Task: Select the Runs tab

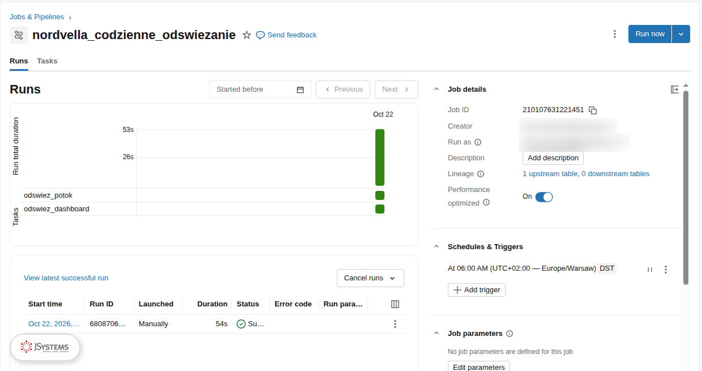Action: click(x=19, y=61)
